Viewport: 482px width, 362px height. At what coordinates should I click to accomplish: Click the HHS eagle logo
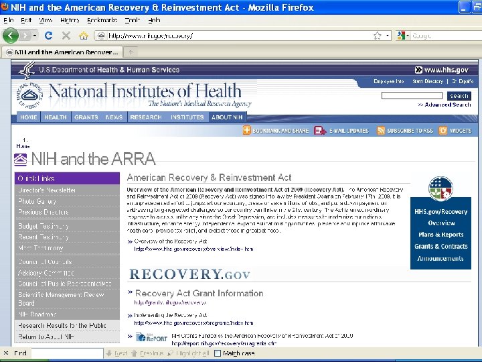27,70
